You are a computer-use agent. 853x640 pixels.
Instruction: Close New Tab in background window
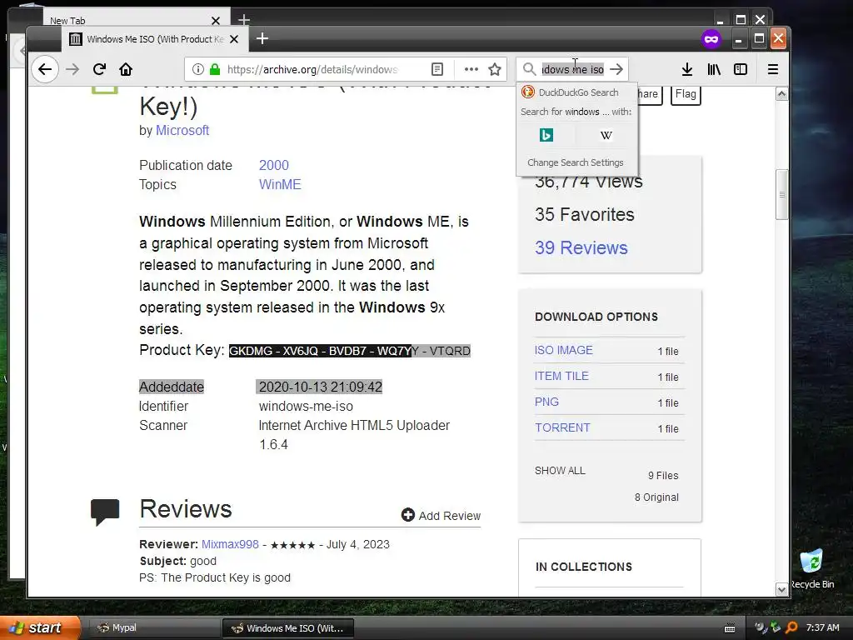tap(216, 21)
